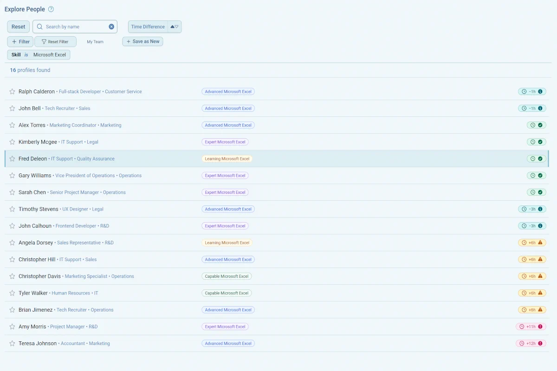This screenshot has height=371, width=557.
Task: Star Alex Torres as favorite
Action: coord(13,125)
